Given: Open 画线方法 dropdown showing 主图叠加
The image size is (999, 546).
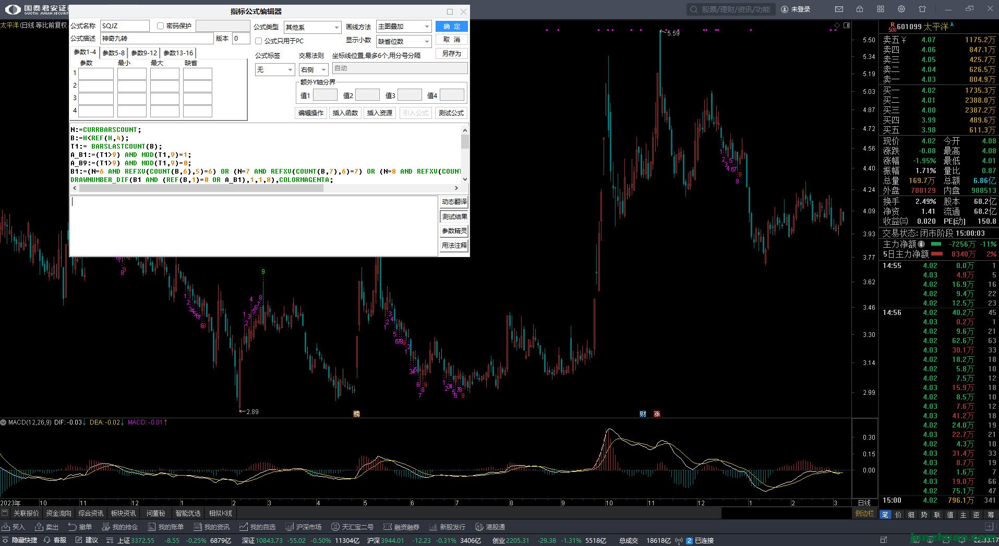Looking at the screenshot, I should (404, 26).
